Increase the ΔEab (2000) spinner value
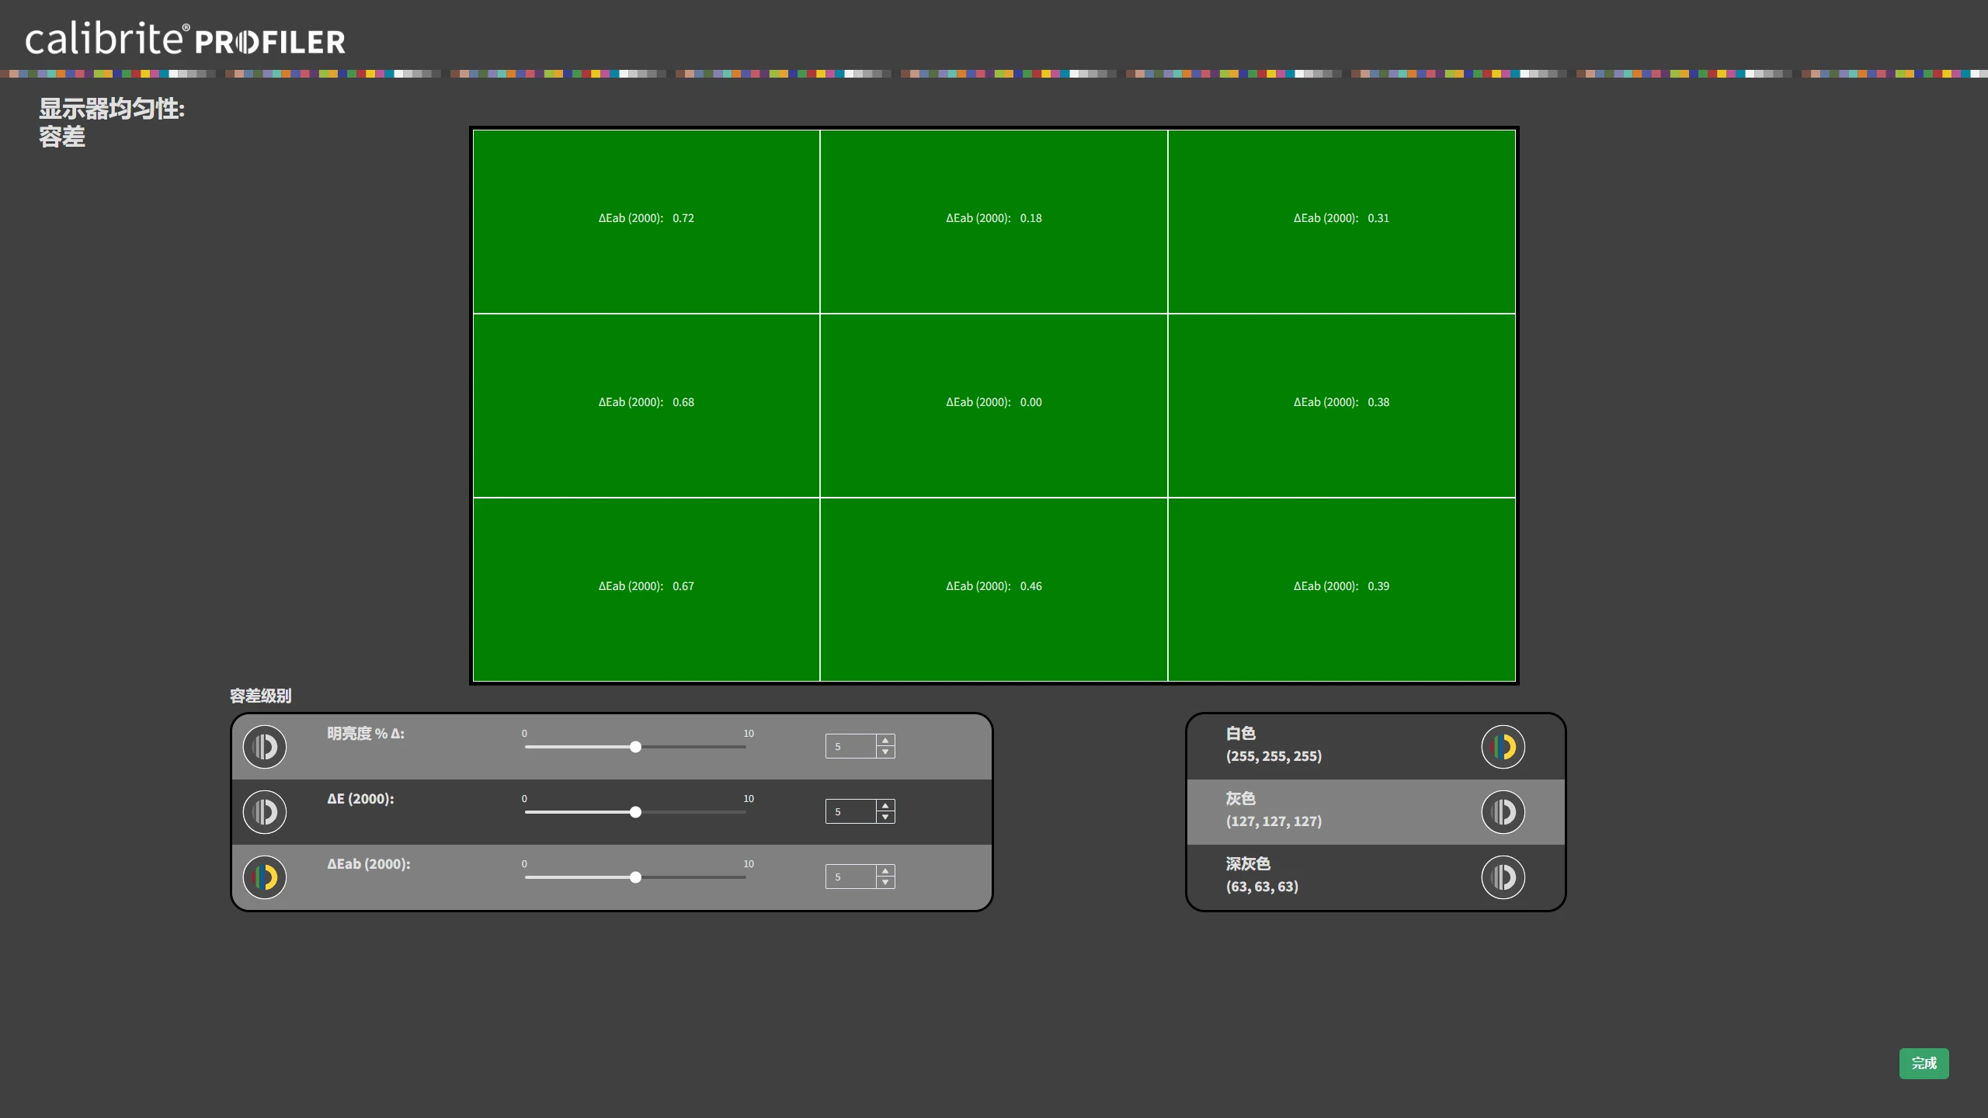 tap(885, 871)
